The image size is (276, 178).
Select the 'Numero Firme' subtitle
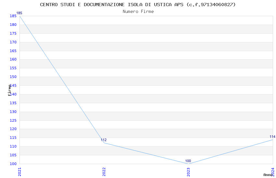[x=138, y=11]
